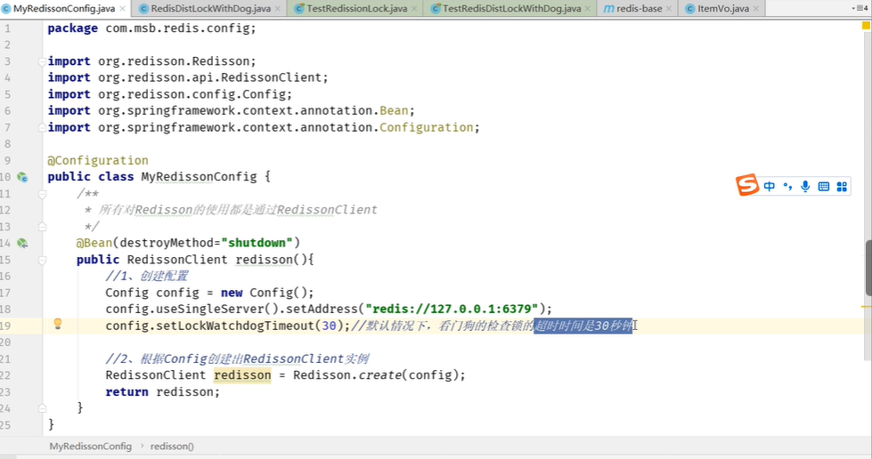Open the TestRedissionLock.java tab
Screen dimensions: 872x459
(356, 8)
